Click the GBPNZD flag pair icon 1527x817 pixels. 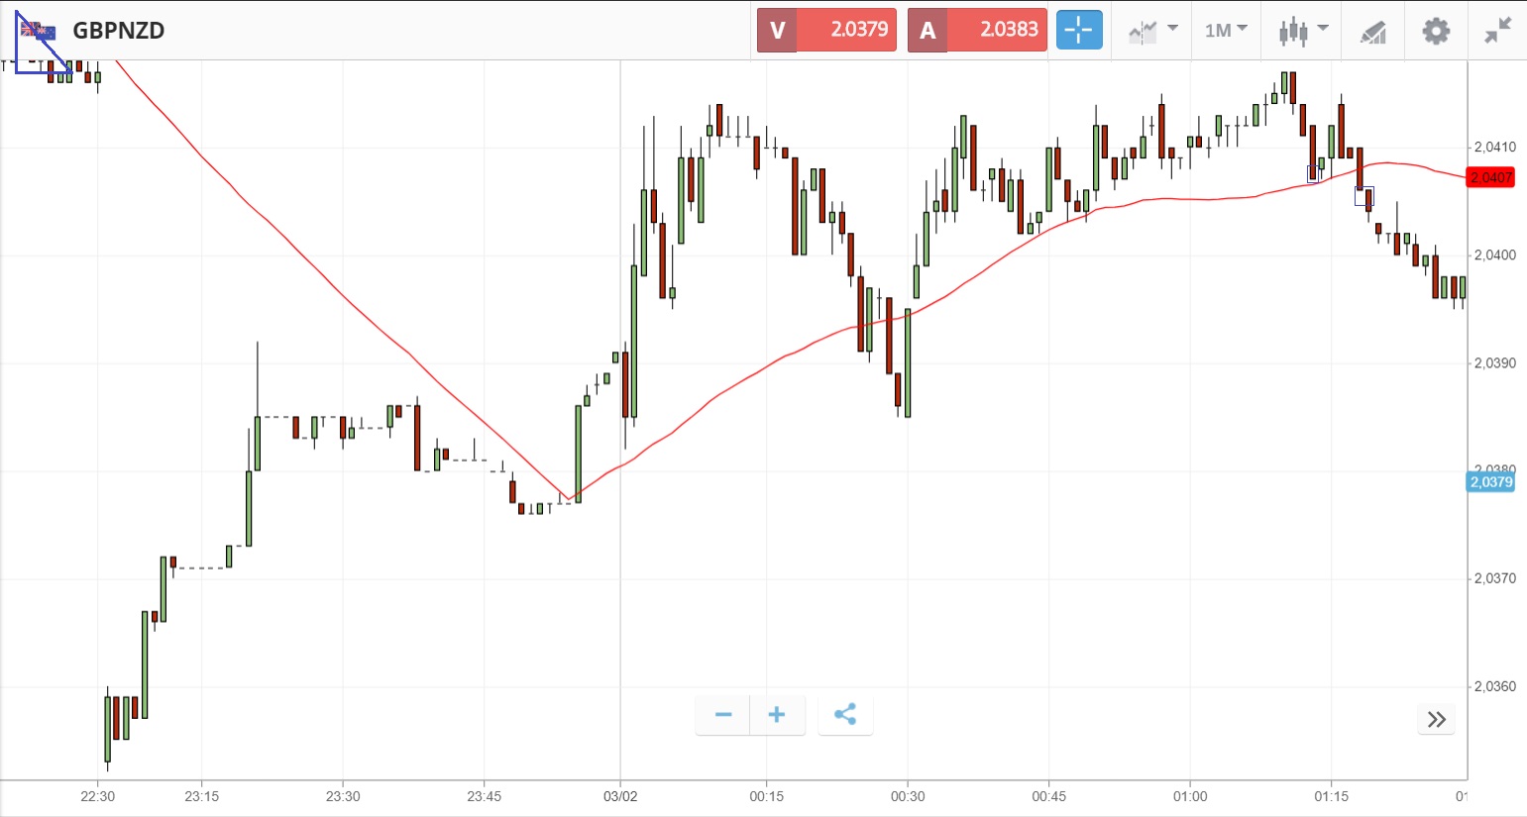click(x=38, y=31)
